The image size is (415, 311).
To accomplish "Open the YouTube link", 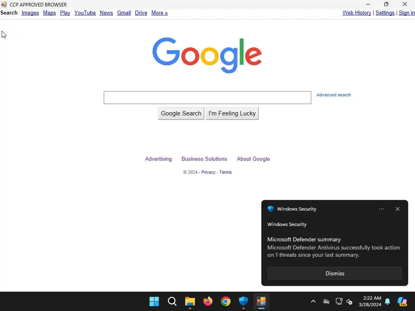I will pyautogui.click(x=85, y=13).
